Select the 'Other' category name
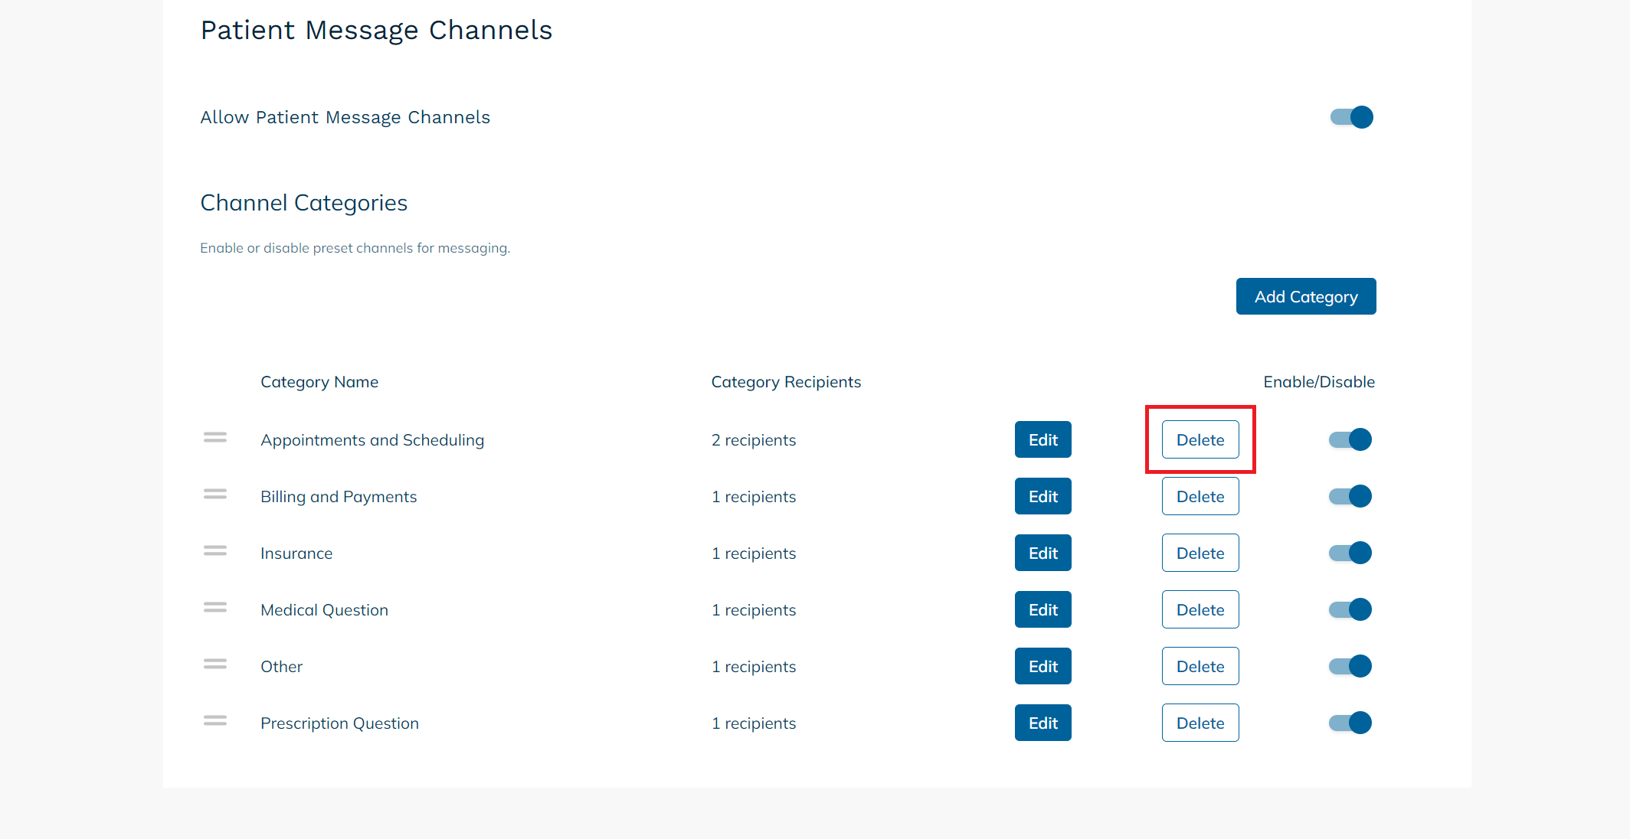Screen dimensions: 1630x839 click(281, 667)
